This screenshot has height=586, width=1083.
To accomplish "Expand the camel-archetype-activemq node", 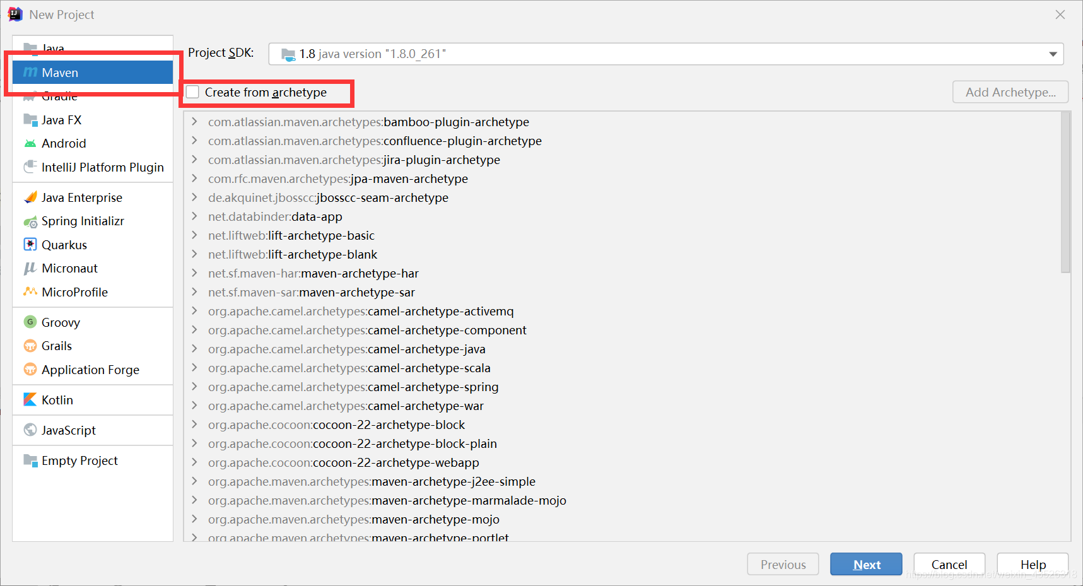I will click(195, 311).
